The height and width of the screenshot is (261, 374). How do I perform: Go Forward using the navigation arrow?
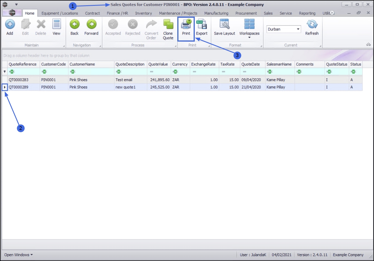coord(91,27)
